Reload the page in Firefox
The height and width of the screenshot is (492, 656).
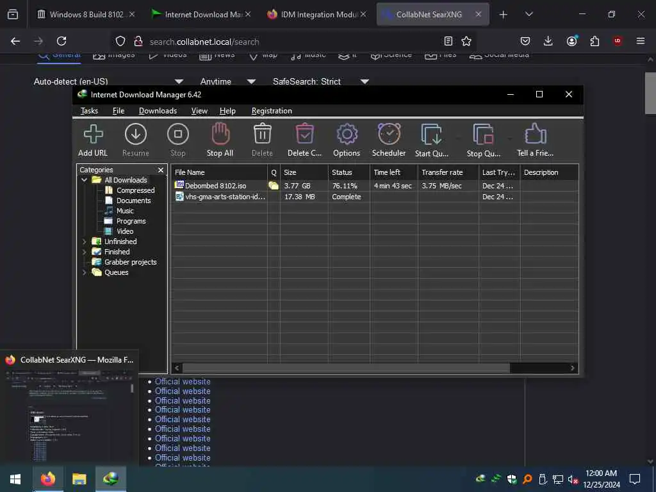61,41
